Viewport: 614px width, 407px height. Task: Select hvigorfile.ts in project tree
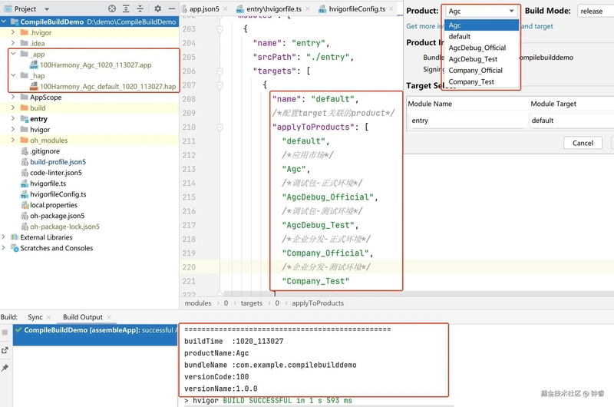pos(48,184)
